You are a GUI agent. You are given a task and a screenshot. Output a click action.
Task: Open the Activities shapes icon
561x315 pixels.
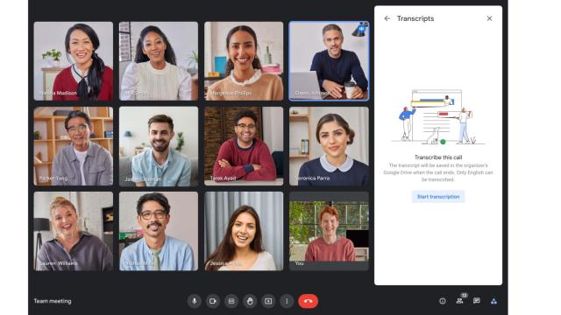(494, 301)
